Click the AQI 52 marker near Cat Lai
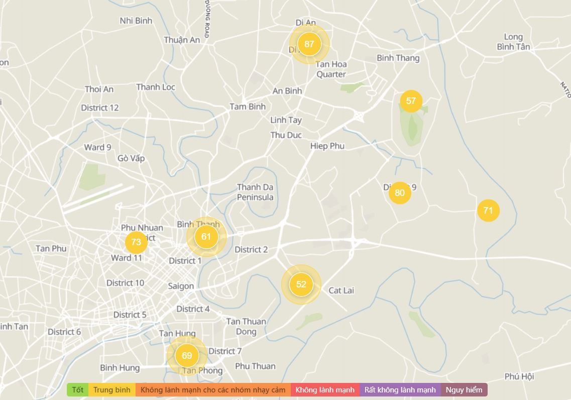 [301, 284]
